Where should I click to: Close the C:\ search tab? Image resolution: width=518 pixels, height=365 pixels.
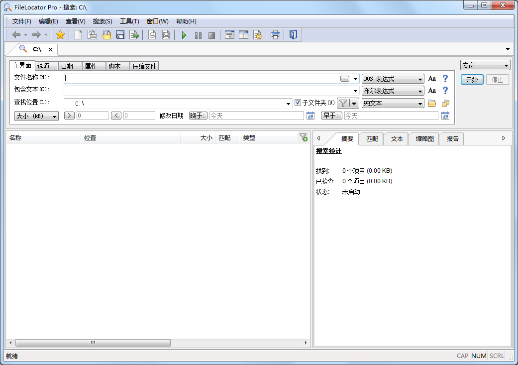[51, 49]
